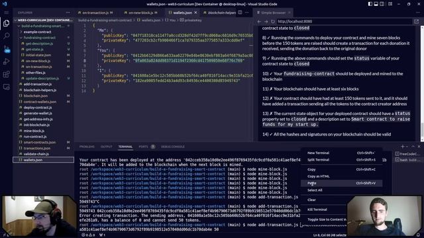Switch to blockchain-helpers tab

click(219, 13)
